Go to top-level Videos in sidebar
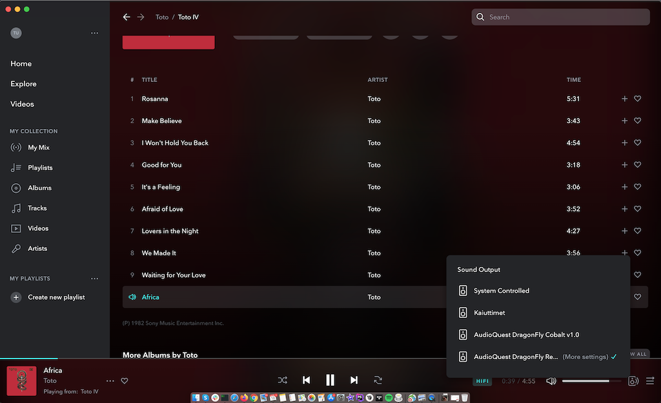 coord(23,104)
